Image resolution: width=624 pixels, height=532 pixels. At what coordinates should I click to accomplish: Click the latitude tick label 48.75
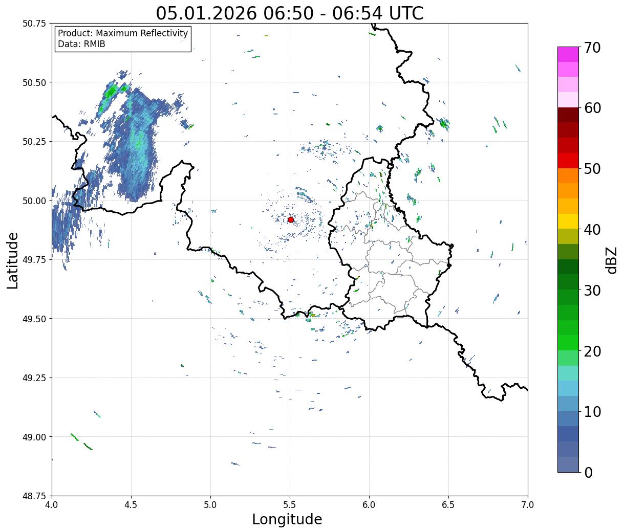pos(34,496)
